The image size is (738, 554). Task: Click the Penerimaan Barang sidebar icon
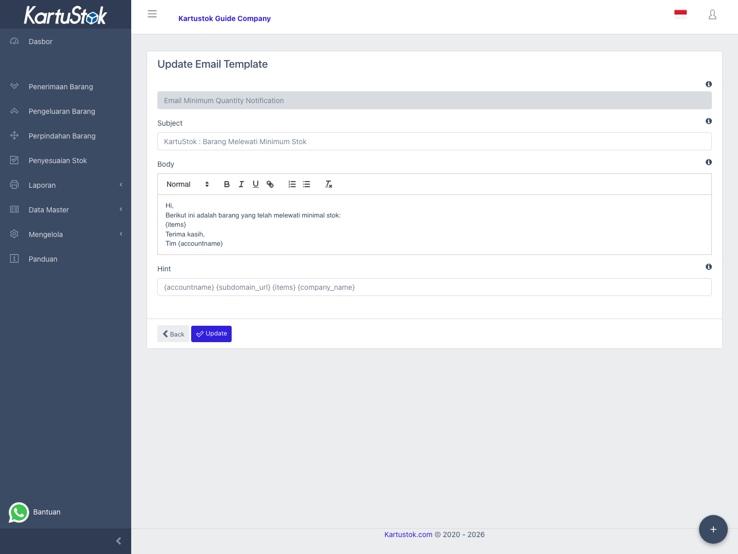[14, 86]
